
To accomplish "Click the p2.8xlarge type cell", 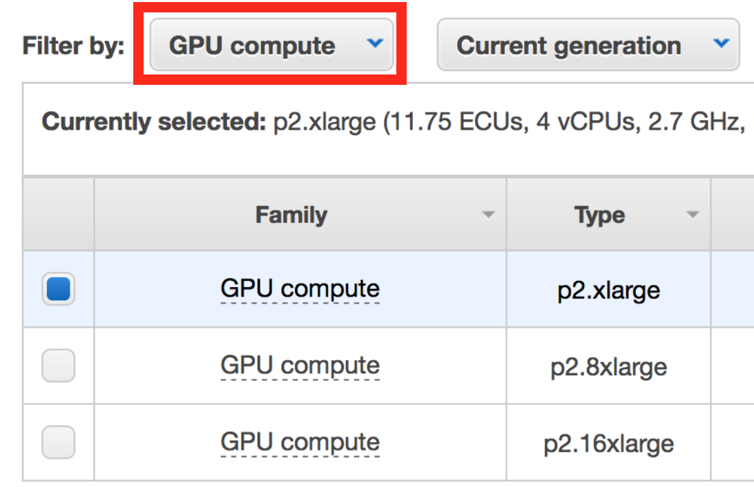I will pyautogui.click(x=608, y=366).
